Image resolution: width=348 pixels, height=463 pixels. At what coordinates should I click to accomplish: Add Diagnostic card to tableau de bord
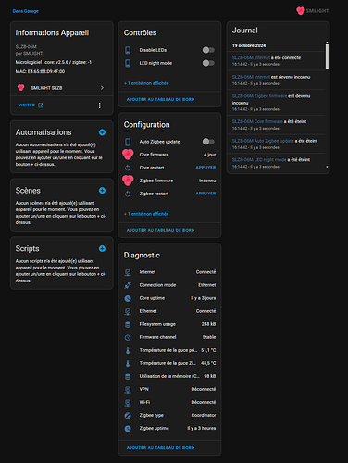160,447
